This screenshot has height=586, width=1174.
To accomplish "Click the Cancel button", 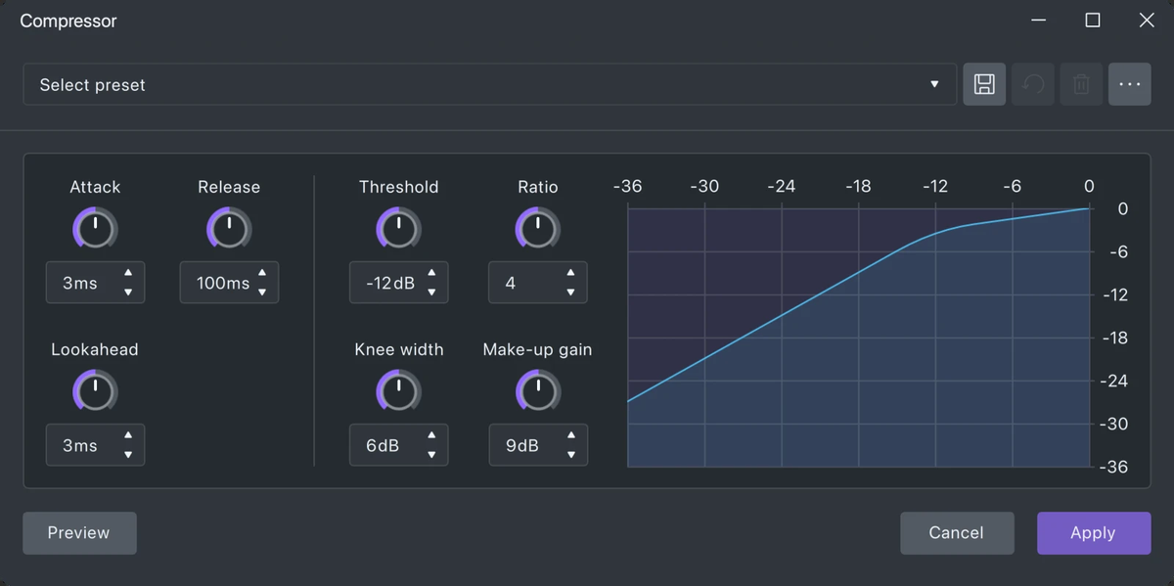I will pos(957,533).
